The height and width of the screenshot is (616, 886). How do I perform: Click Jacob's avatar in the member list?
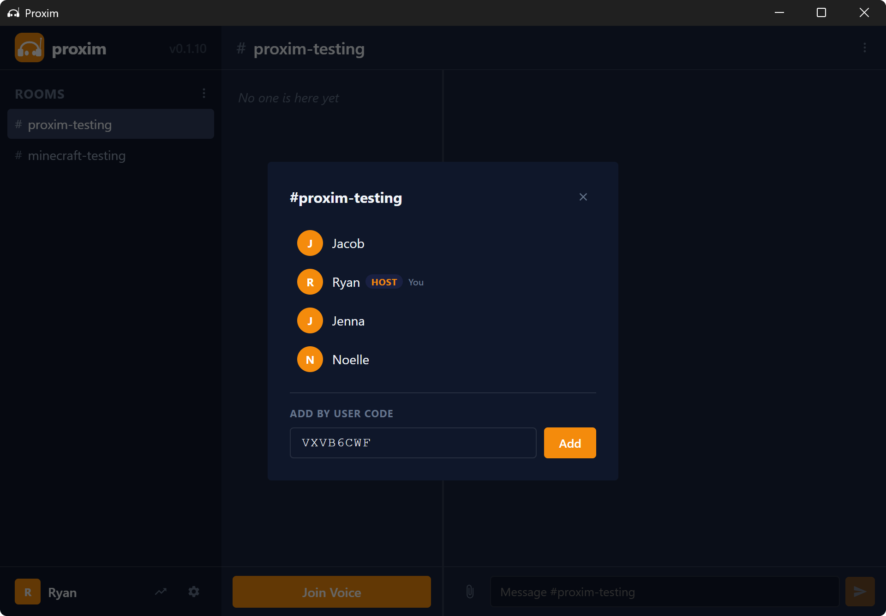[x=310, y=243]
